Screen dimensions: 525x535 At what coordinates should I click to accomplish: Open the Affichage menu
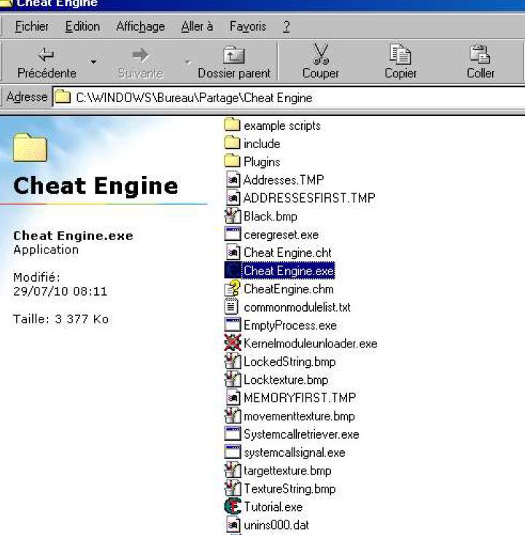141,26
